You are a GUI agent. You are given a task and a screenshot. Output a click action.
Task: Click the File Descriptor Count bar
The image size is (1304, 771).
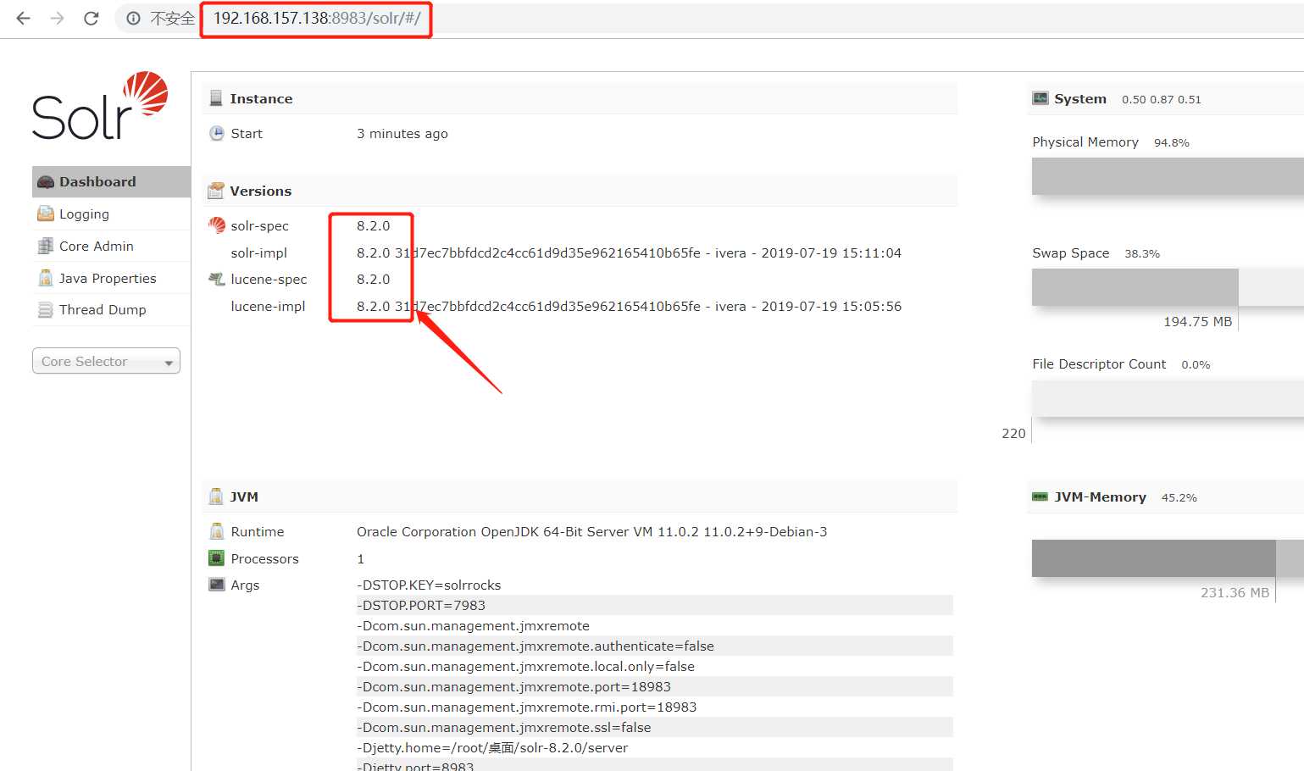pyautogui.click(x=1168, y=398)
